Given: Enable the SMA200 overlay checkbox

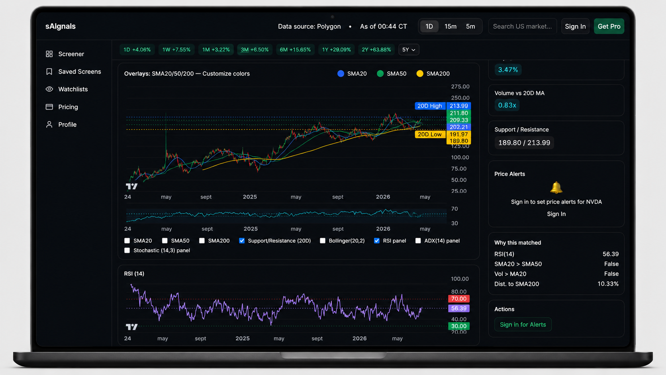Looking at the screenshot, I should tap(202, 241).
